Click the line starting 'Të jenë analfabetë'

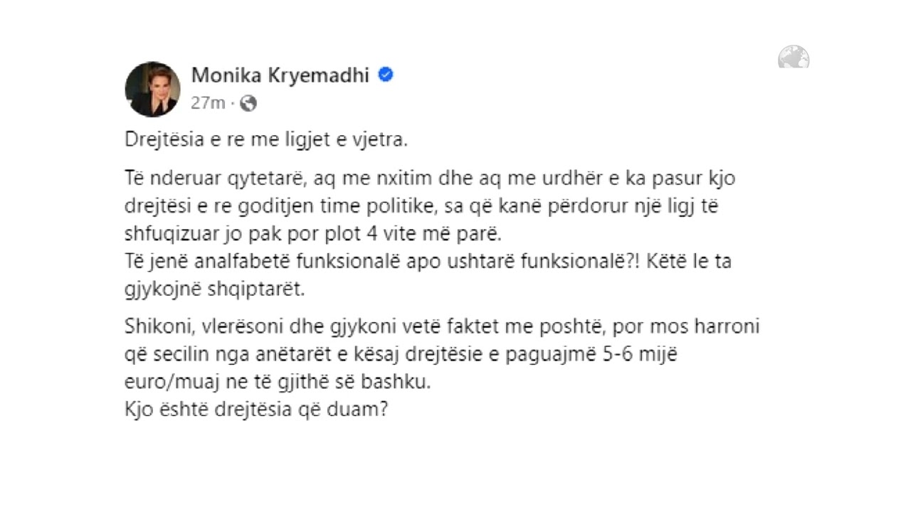(428, 262)
